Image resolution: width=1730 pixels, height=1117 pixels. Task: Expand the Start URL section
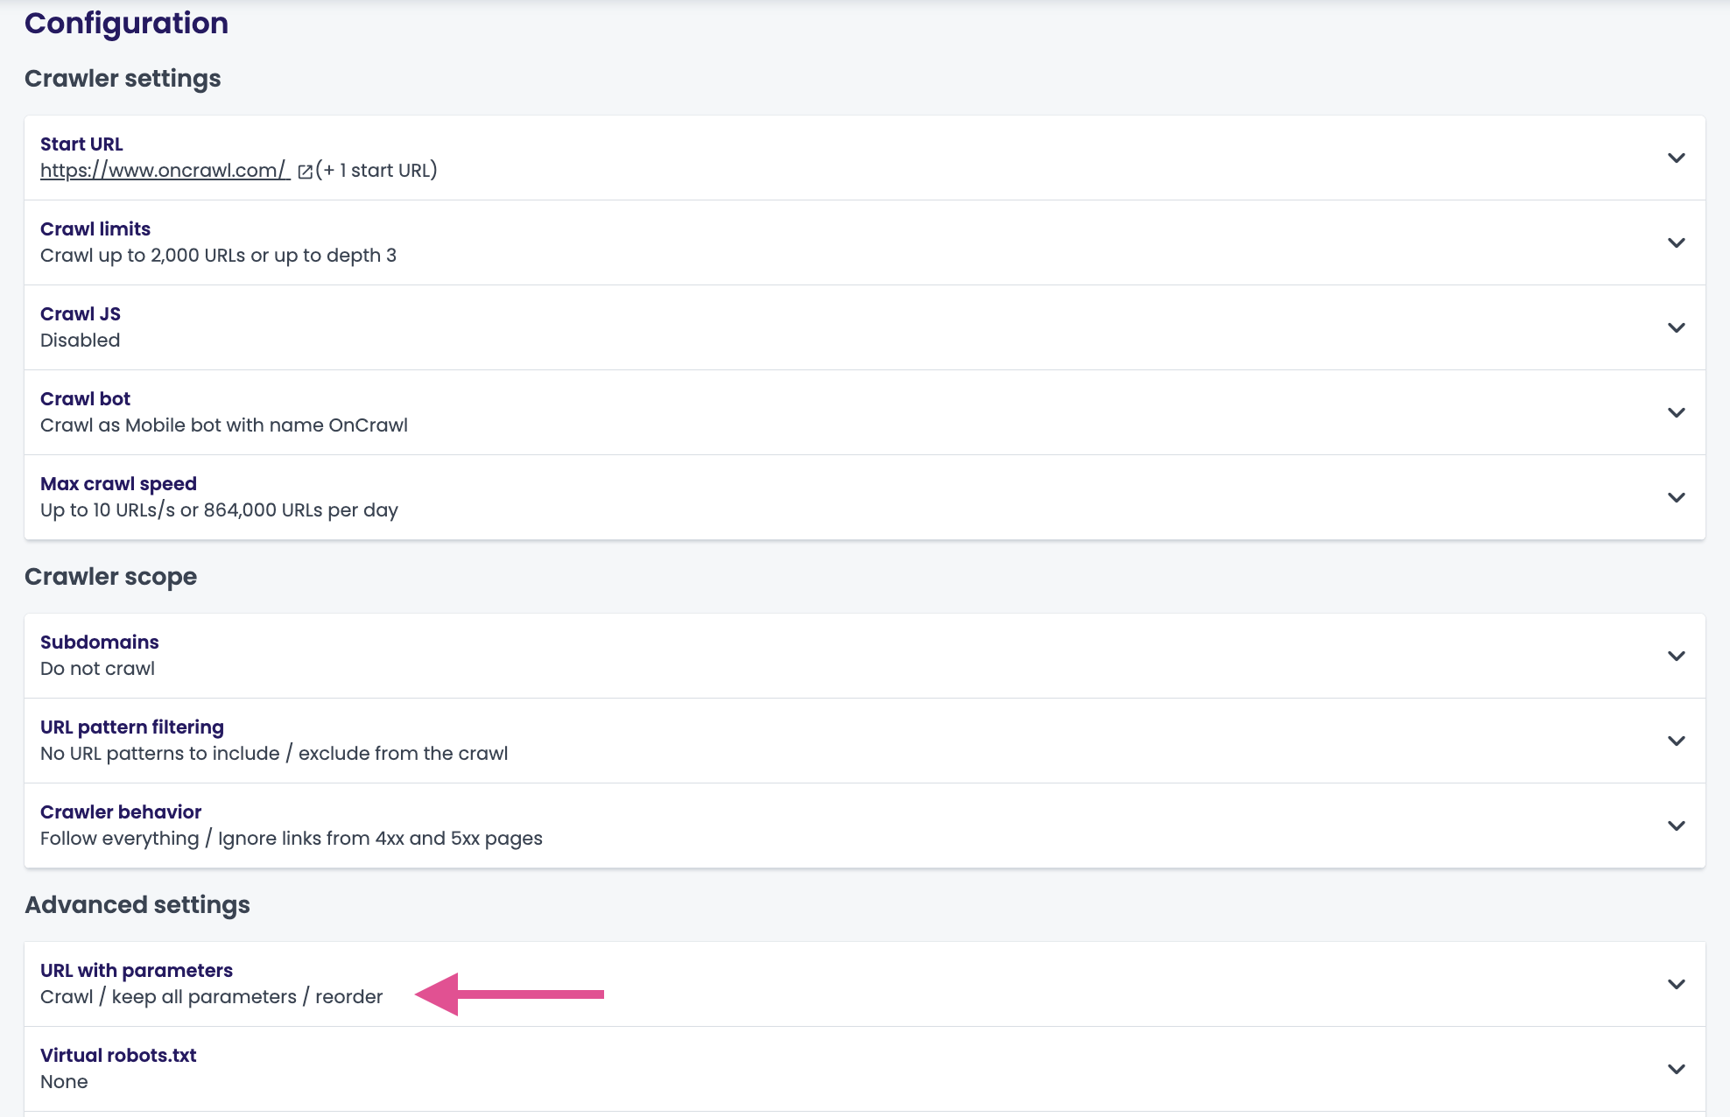tap(1677, 158)
